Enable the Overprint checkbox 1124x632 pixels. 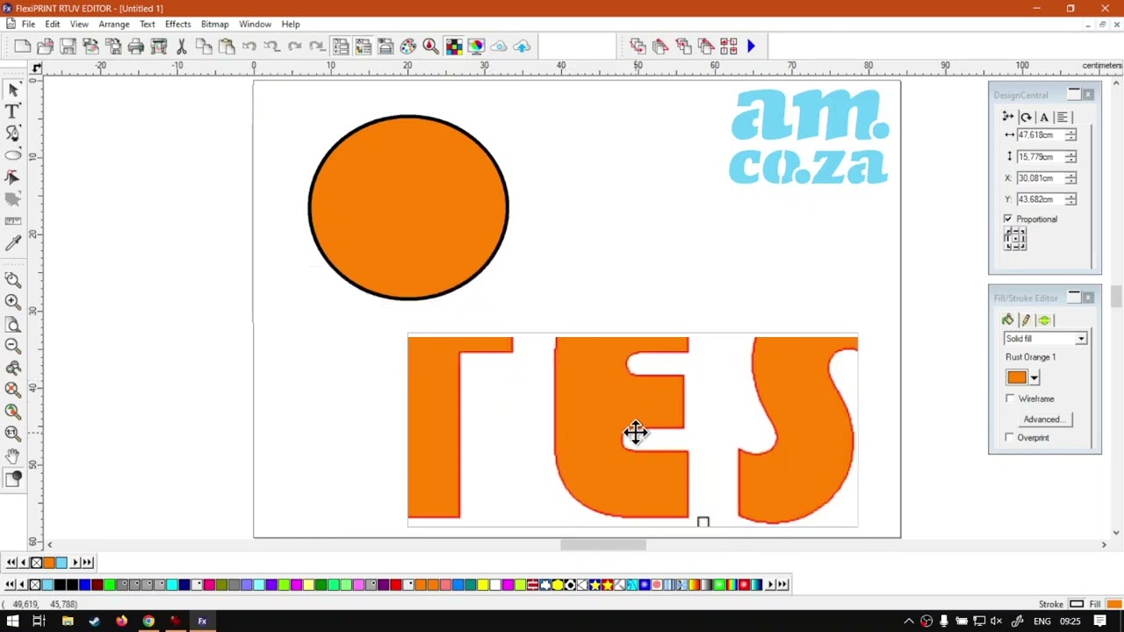click(1010, 437)
